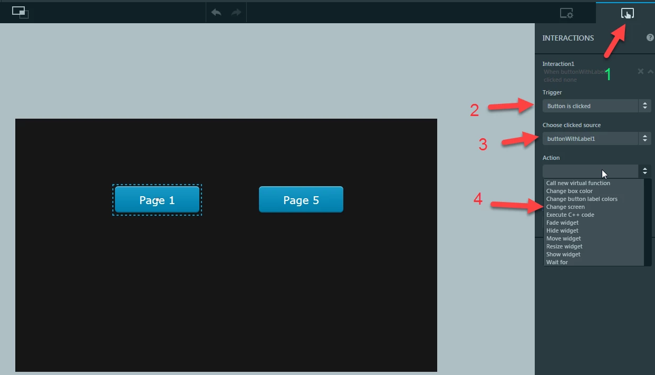Click the undo arrow icon
This screenshot has width=655, height=375.
[x=216, y=12]
